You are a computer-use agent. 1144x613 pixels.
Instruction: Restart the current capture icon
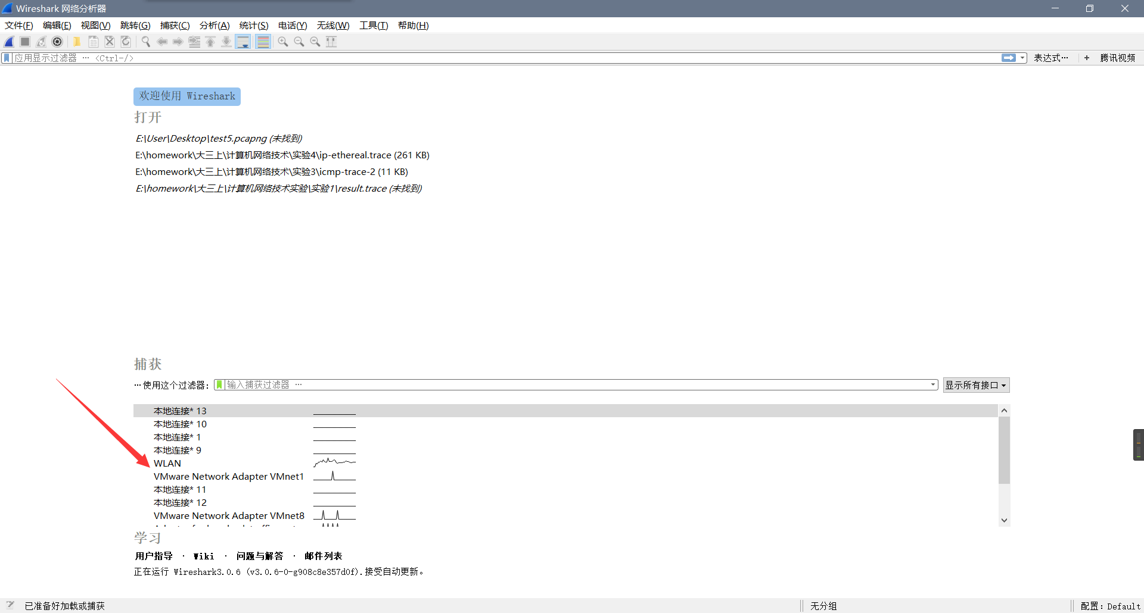[41, 42]
